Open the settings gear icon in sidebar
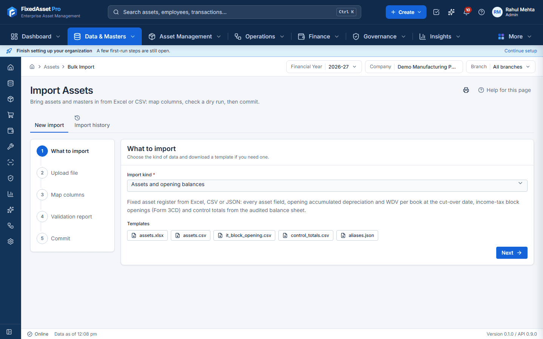This screenshot has height=339, width=543. click(11, 241)
